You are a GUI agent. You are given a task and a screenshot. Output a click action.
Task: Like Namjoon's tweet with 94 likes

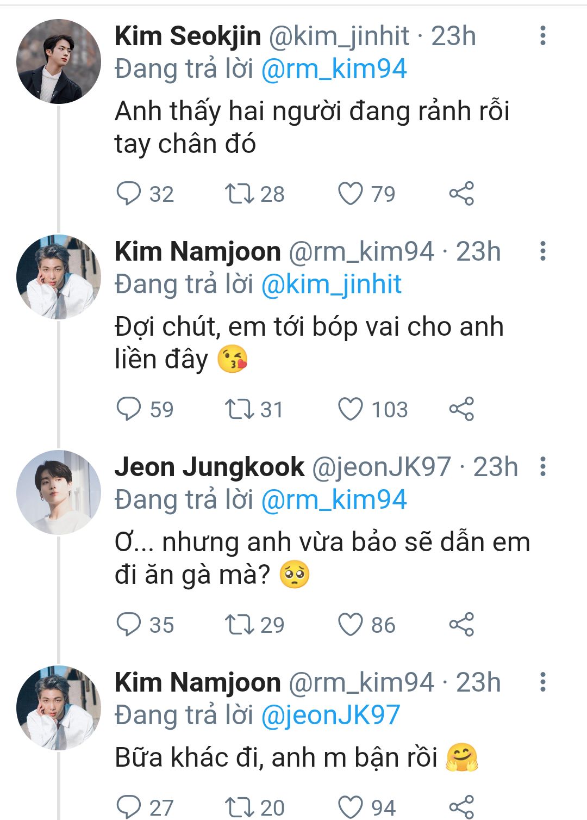point(351,807)
